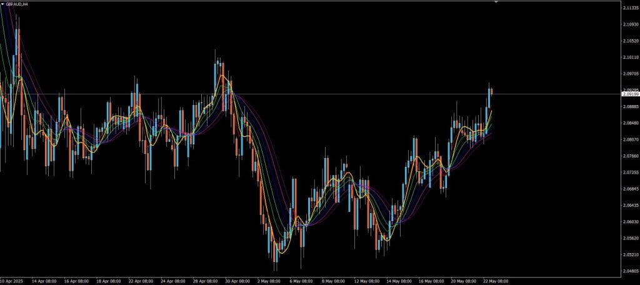Click the 2.06845 price scale value
The height and width of the screenshot is (285, 640).
click(x=631, y=189)
